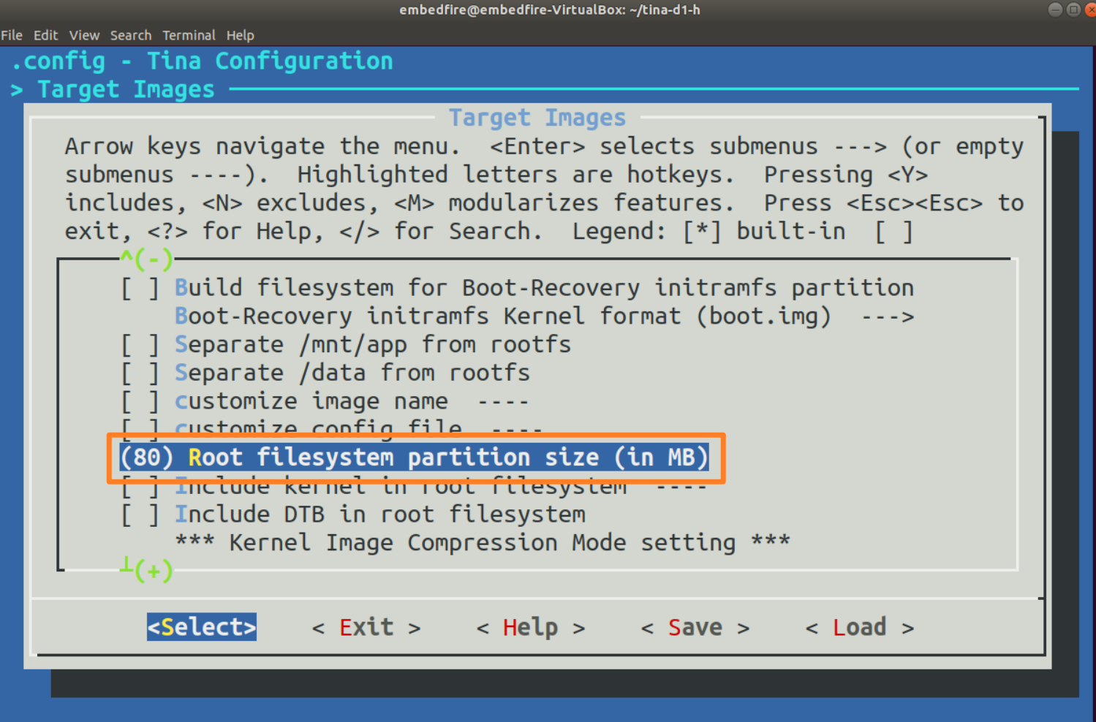1096x722 pixels.
Task: Open the File menu
Action: (x=12, y=35)
